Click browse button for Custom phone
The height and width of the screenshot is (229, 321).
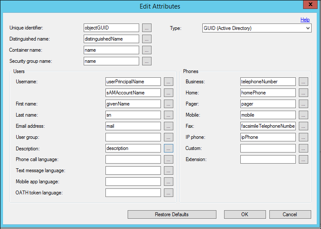coord(303,148)
